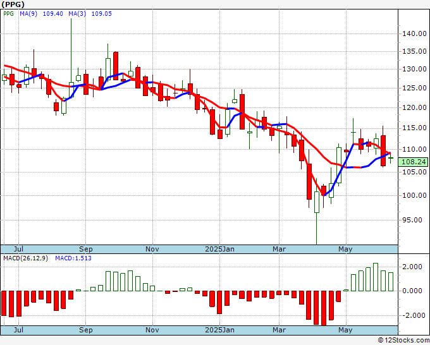Click the 135.00 price axis label
The image size is (430, 345).
pos(414,51)
